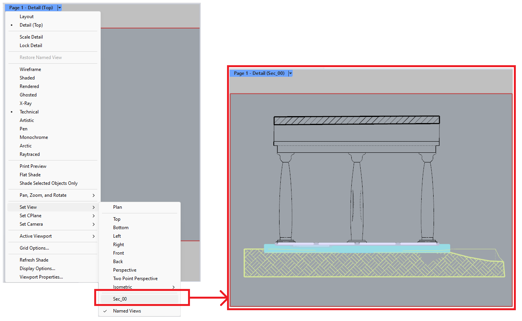This screenshot has width=522, height=321.
Task: Open the Page 1 - Detail (Sec_00) viewport dropdown
Action: 290,73
